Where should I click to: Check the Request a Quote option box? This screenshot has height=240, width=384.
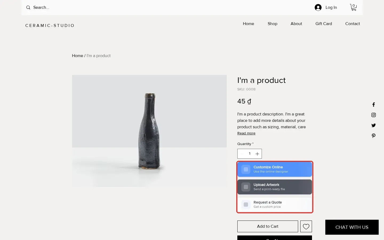246,205
